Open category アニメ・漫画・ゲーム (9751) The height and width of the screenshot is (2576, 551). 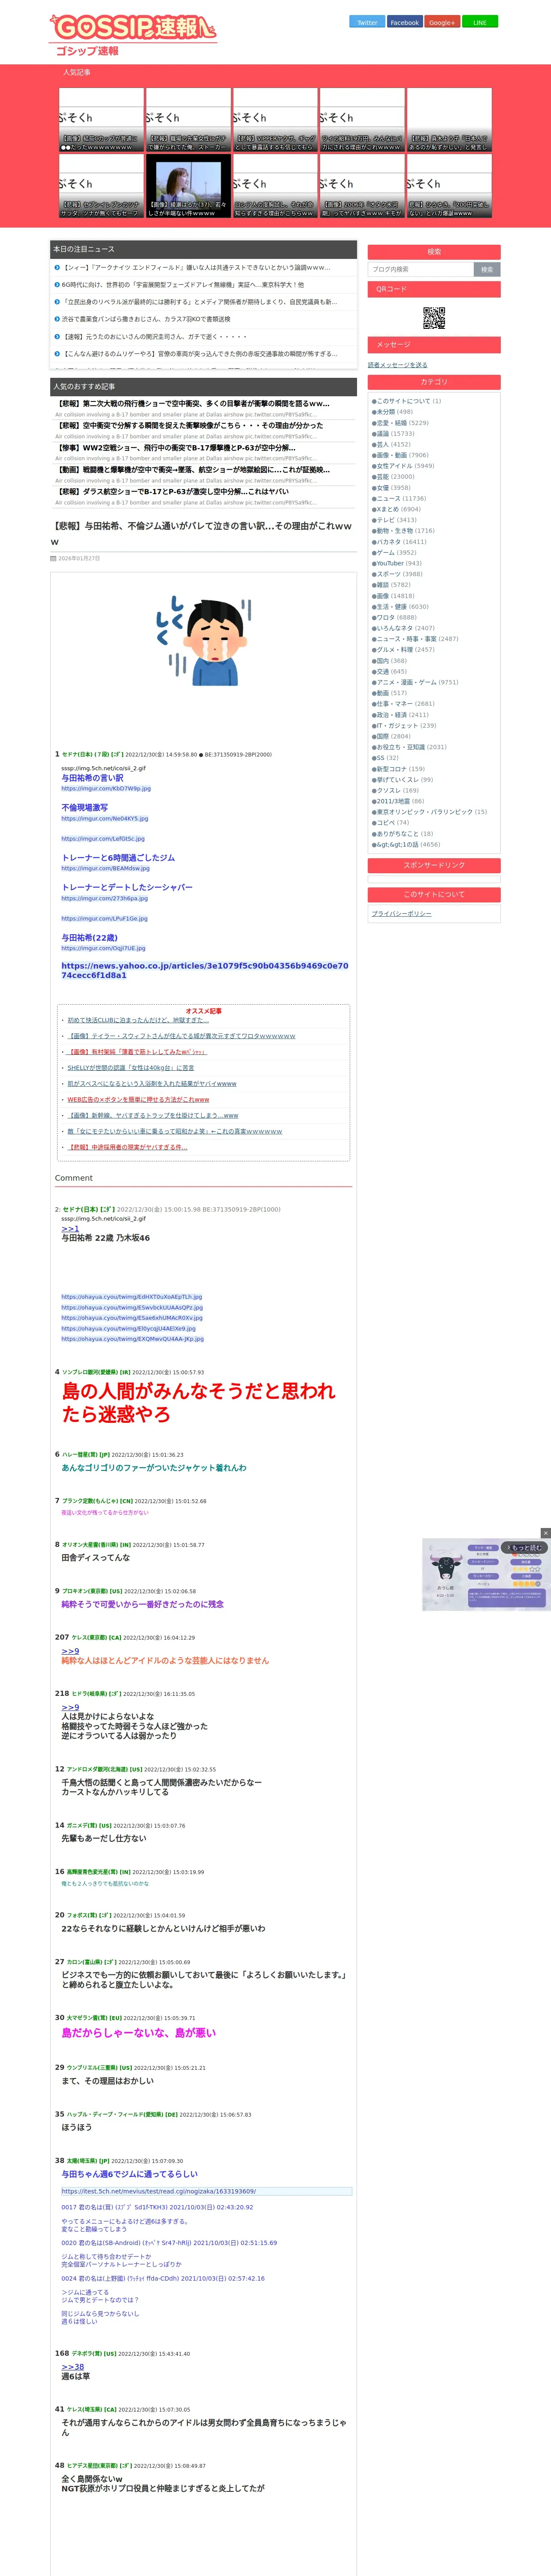(x=416, y=682)
